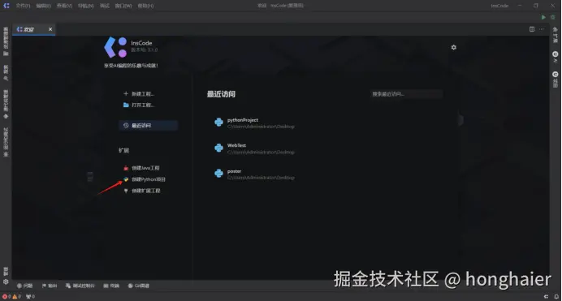The width and height of the screenshot is (562, 301).
Task: Close the 欢迎 welcome tab
Action: click(x=50, y=29)
